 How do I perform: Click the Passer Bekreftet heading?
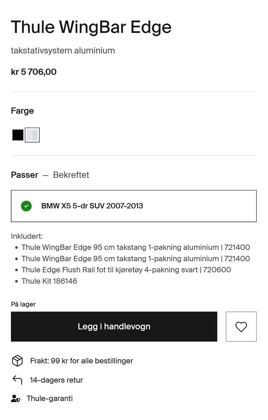pyautogui.click(x=50, y=175)
